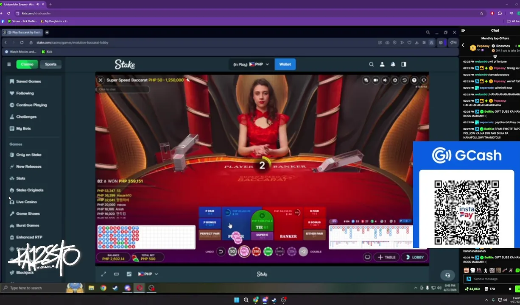
Task: Select the 50 chip
Action: (232, 252)
